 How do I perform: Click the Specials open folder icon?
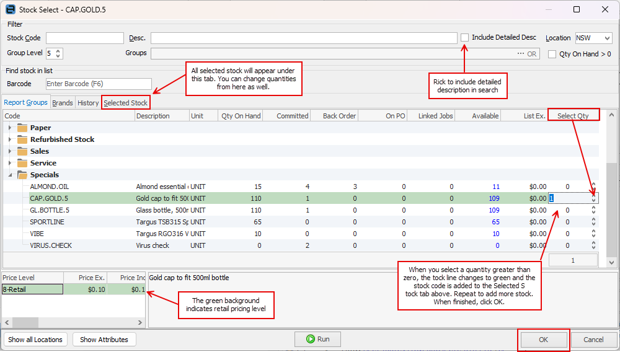pyautogui.click(x=22, y=175)
